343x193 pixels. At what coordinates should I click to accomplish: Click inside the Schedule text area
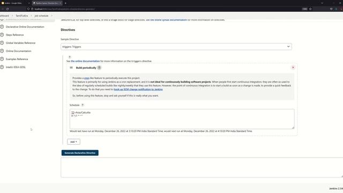point(182,119)
